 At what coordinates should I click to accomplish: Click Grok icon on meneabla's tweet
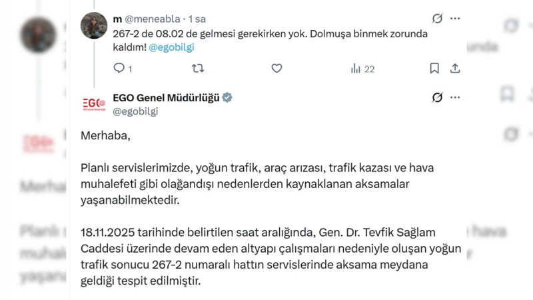pos(437,18)
